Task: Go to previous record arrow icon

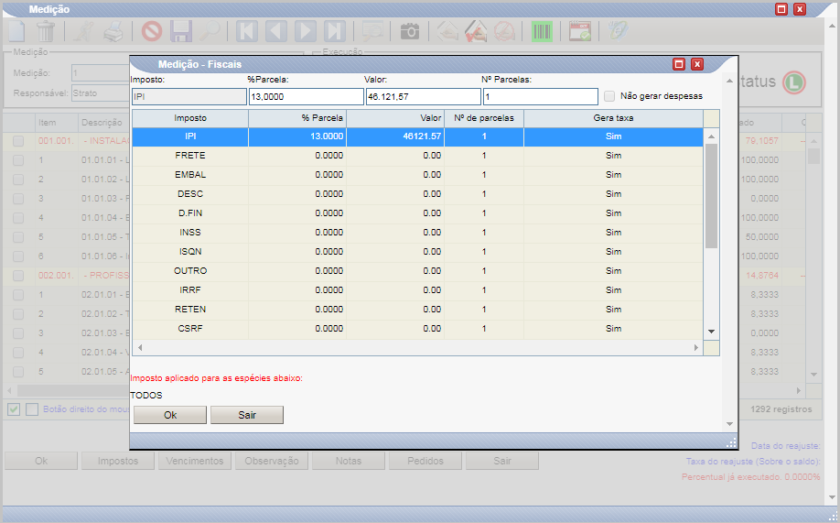Action: (276, 31)
